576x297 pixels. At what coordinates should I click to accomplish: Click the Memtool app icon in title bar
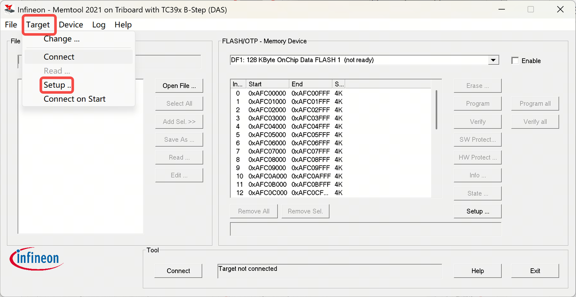coord(9,9)
